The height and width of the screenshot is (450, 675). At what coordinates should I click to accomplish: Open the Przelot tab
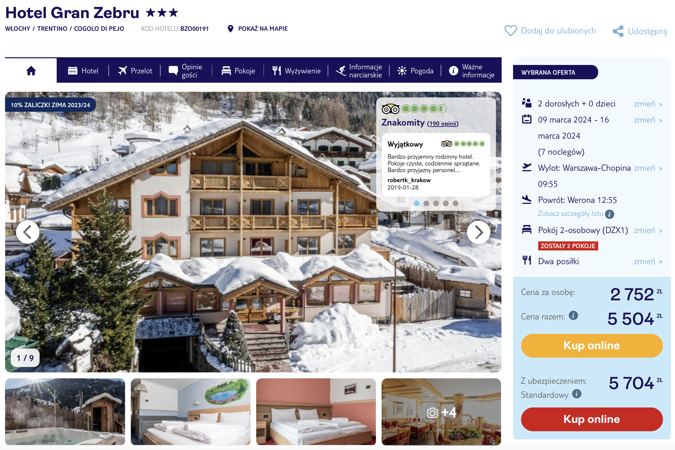135,71
